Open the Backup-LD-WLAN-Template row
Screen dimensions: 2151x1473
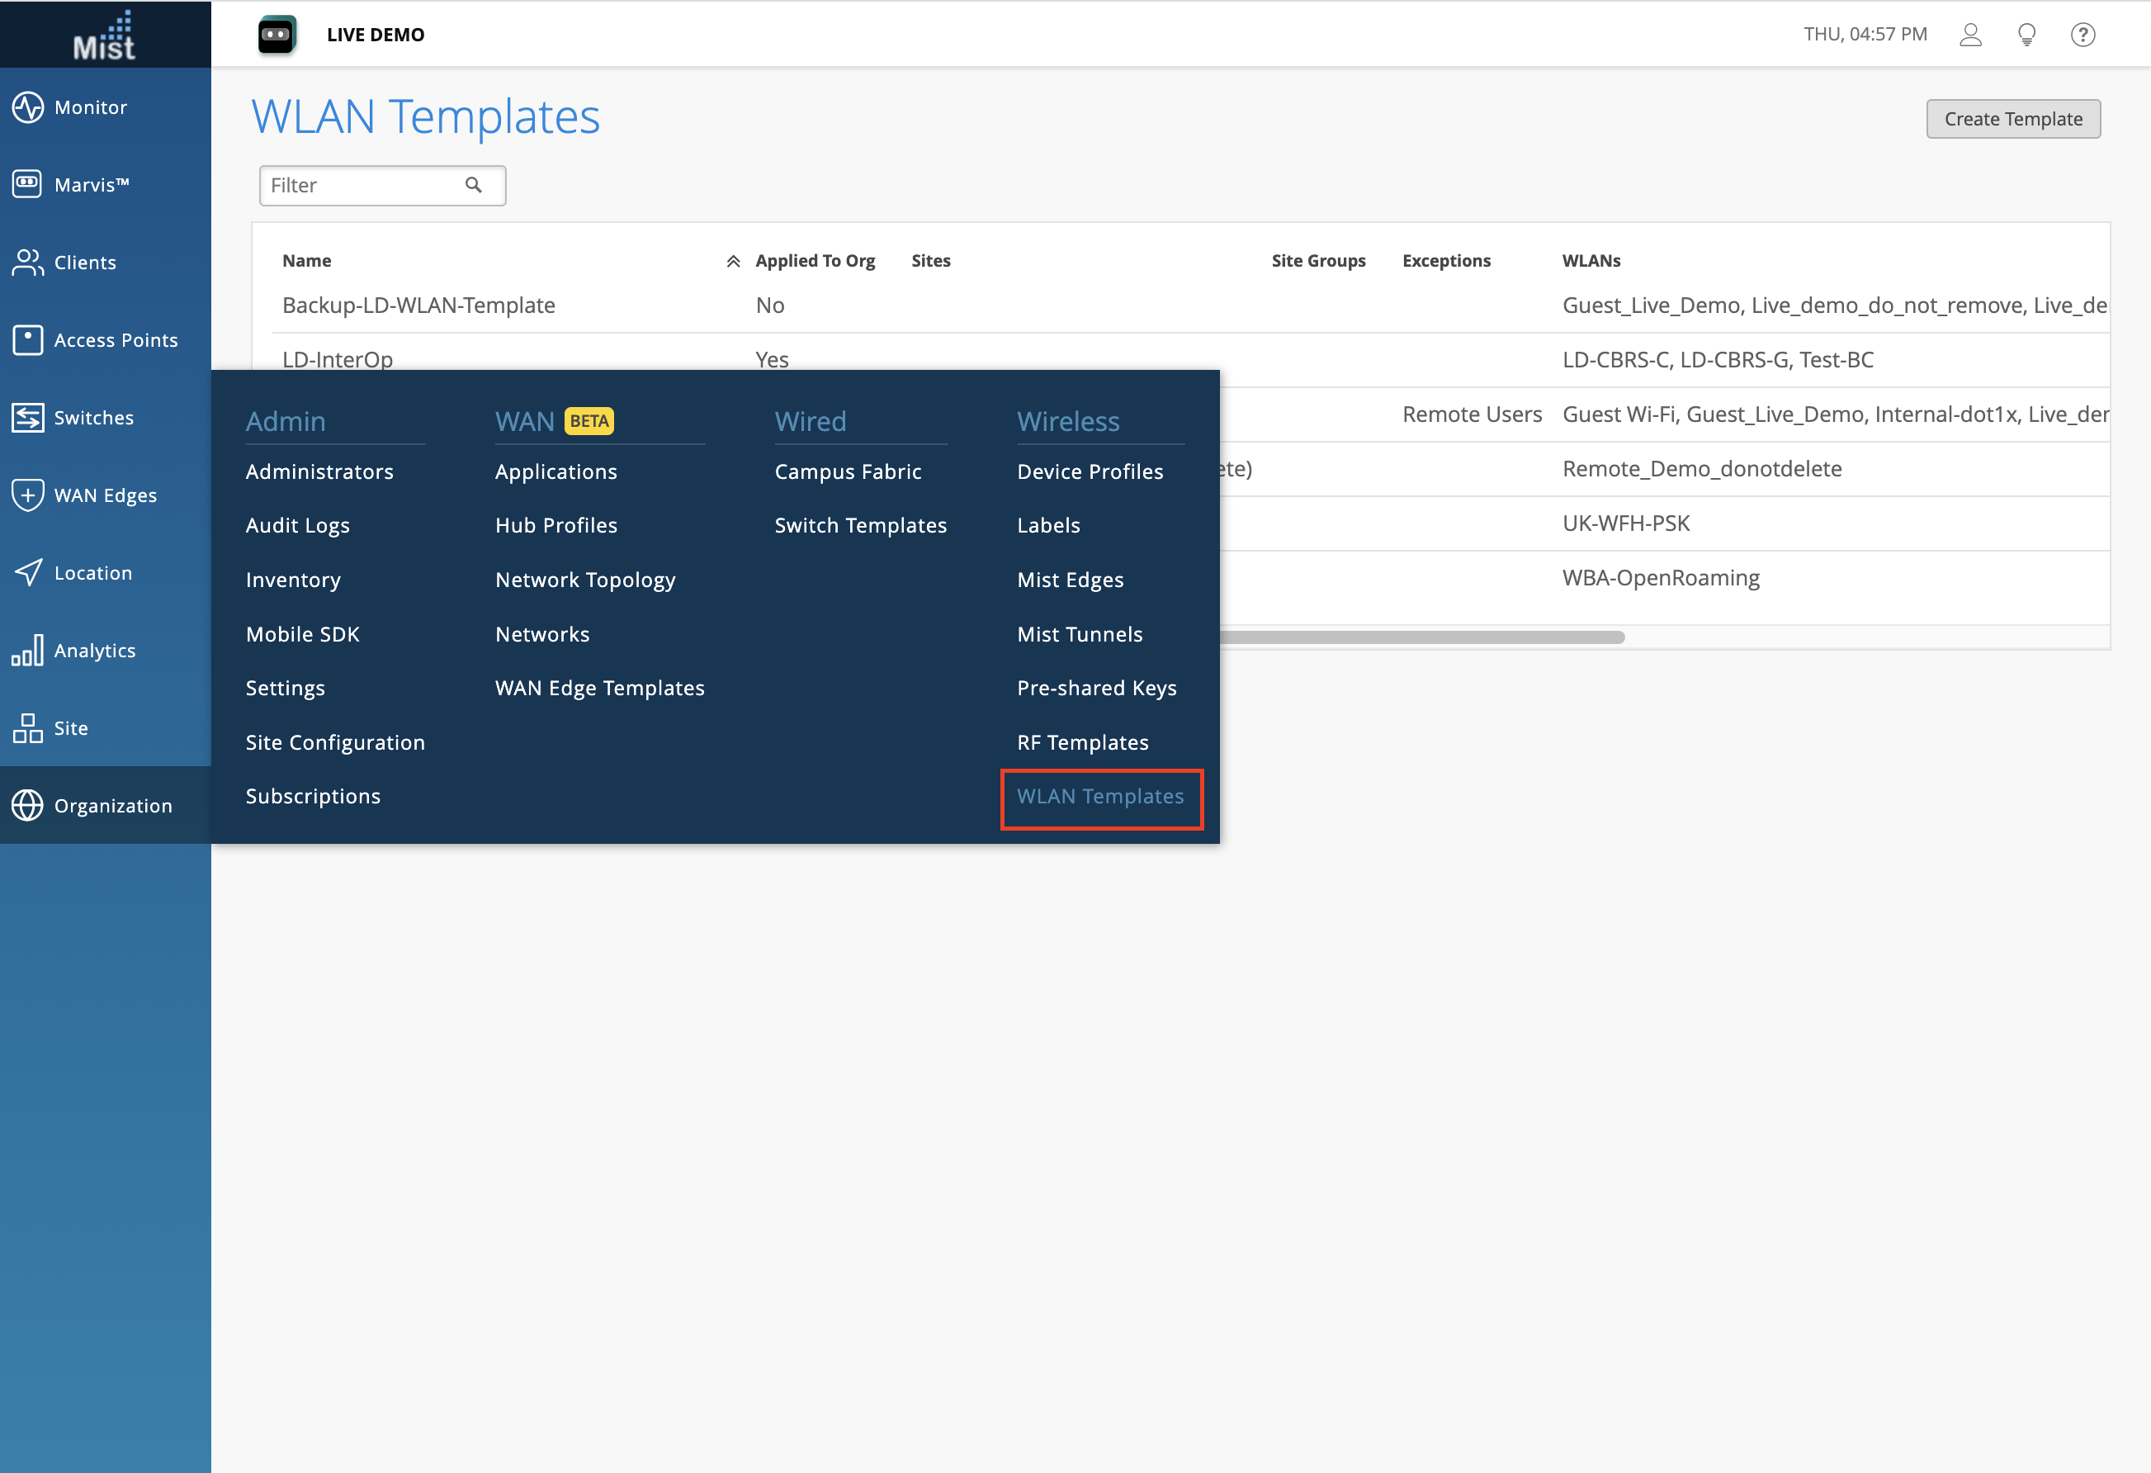tap(418, 305)
